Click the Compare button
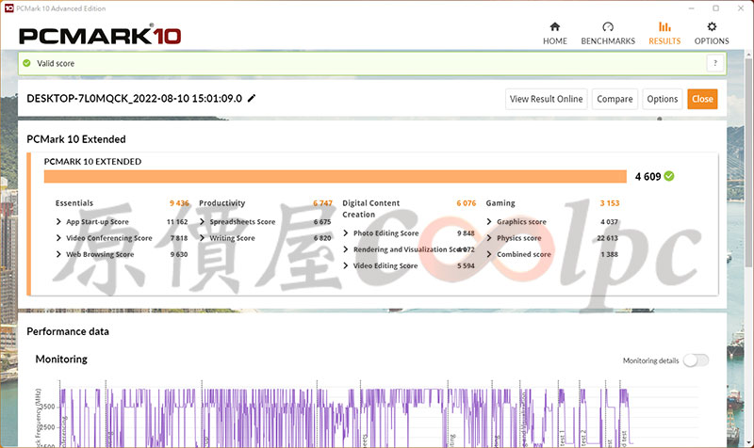This screenshot has height=448, width=754. [x=615, y=99]
